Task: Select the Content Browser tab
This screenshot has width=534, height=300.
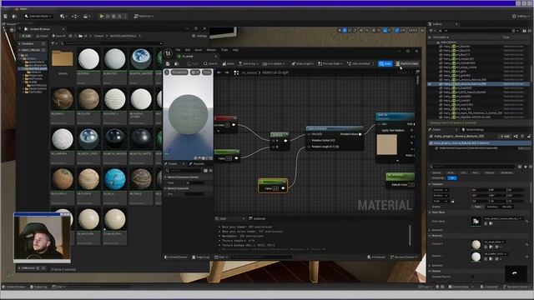Action: [40, 29]
